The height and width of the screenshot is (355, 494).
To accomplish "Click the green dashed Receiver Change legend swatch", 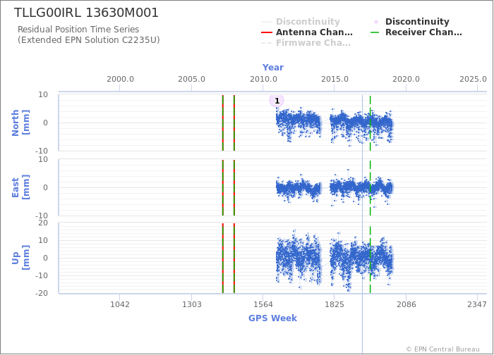I will click(375, 32).
